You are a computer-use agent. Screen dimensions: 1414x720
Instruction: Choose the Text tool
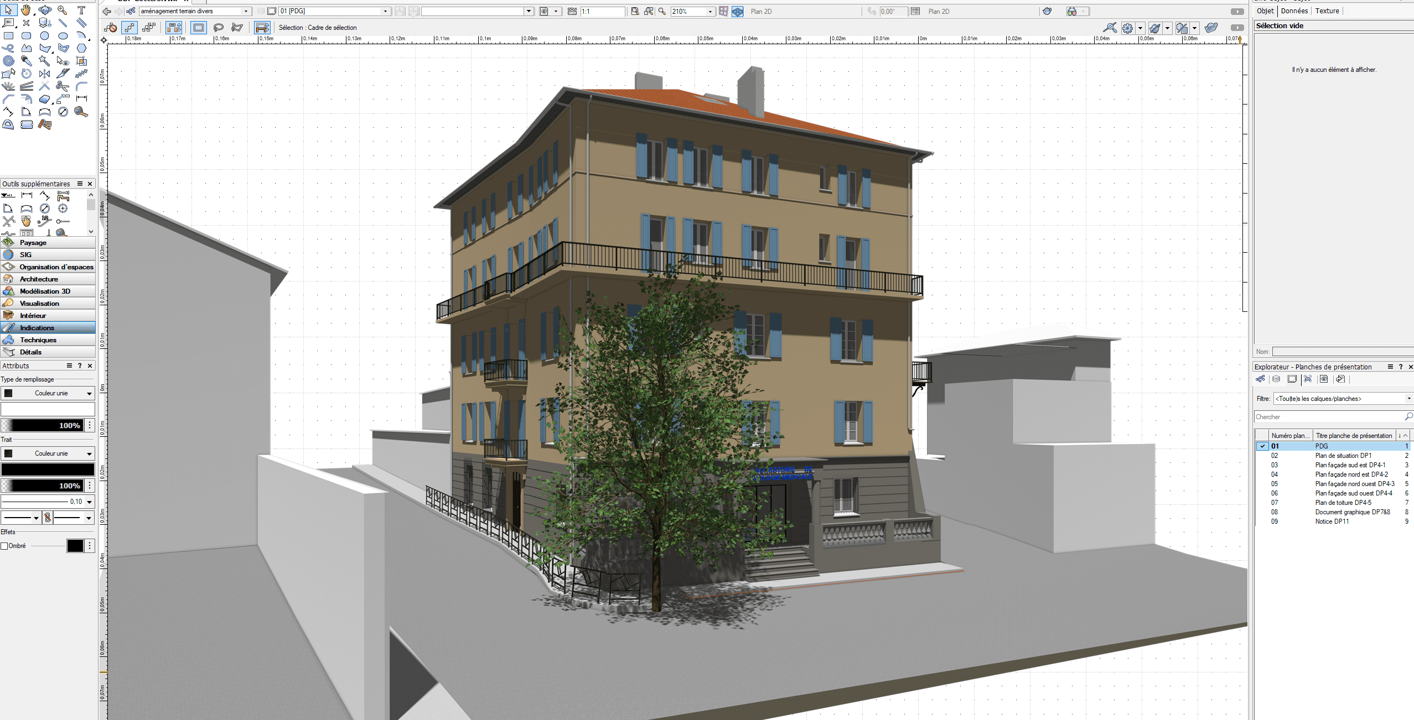click(81, 10)
